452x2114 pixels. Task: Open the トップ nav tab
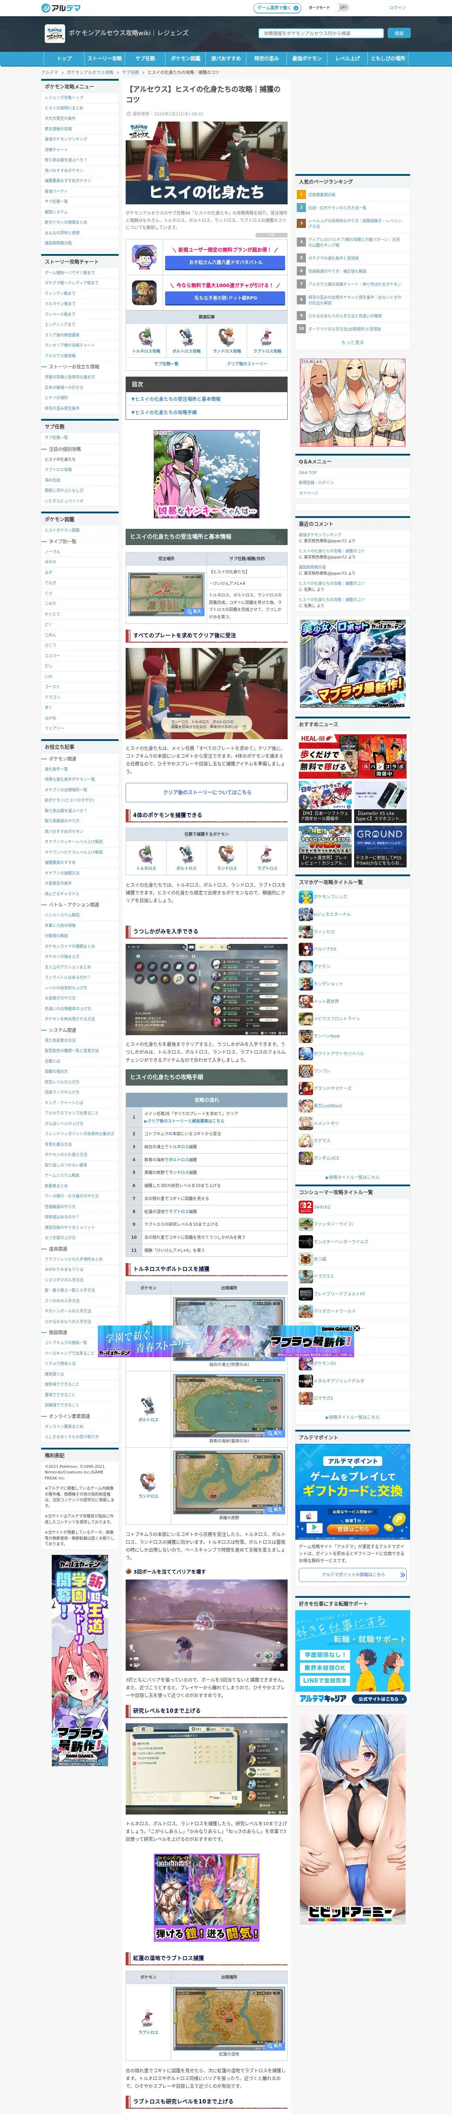[65, 59]
